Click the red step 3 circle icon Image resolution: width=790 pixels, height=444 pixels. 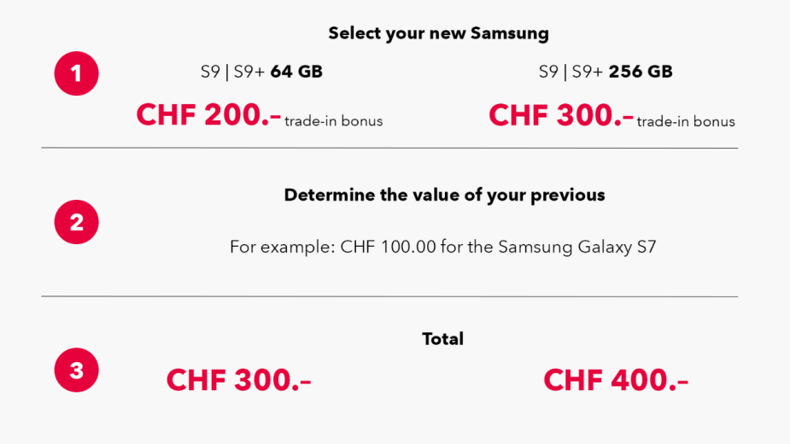[x=77, y=370]
